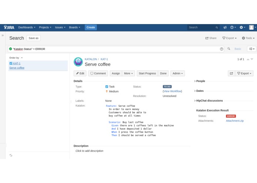The width and height of the screenshot is (257, 183).
Task: Expand the People section
Action: [200, 81]
